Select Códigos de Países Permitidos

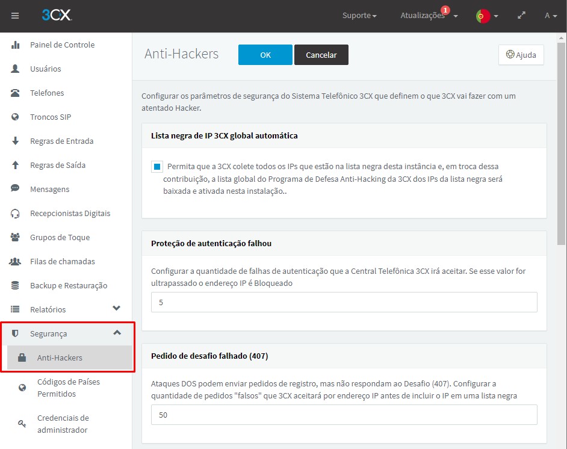click(x=69, y=388)
